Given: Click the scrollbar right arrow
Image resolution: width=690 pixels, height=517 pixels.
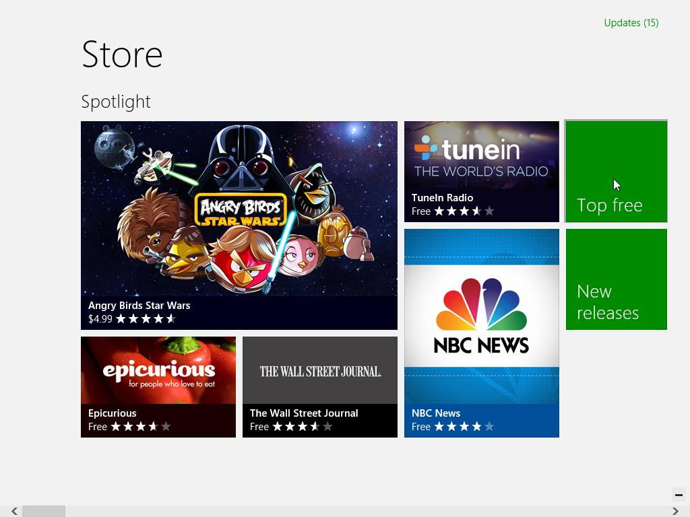Looking at the screenshot, I should click(x=675, y=511).
